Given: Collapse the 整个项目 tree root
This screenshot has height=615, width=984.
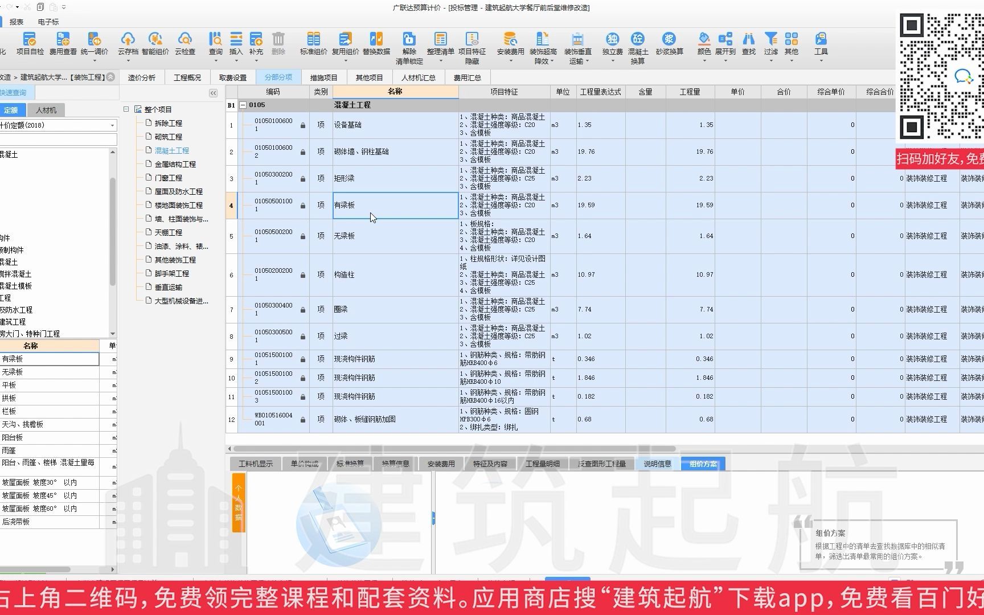Looking at the screenshot, I should (126, 109).
